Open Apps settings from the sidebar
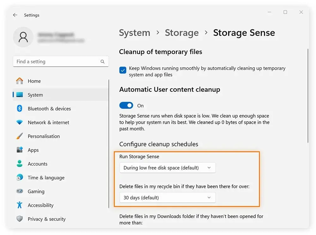This screenshot has width=316, height=235. pos(33,150)
